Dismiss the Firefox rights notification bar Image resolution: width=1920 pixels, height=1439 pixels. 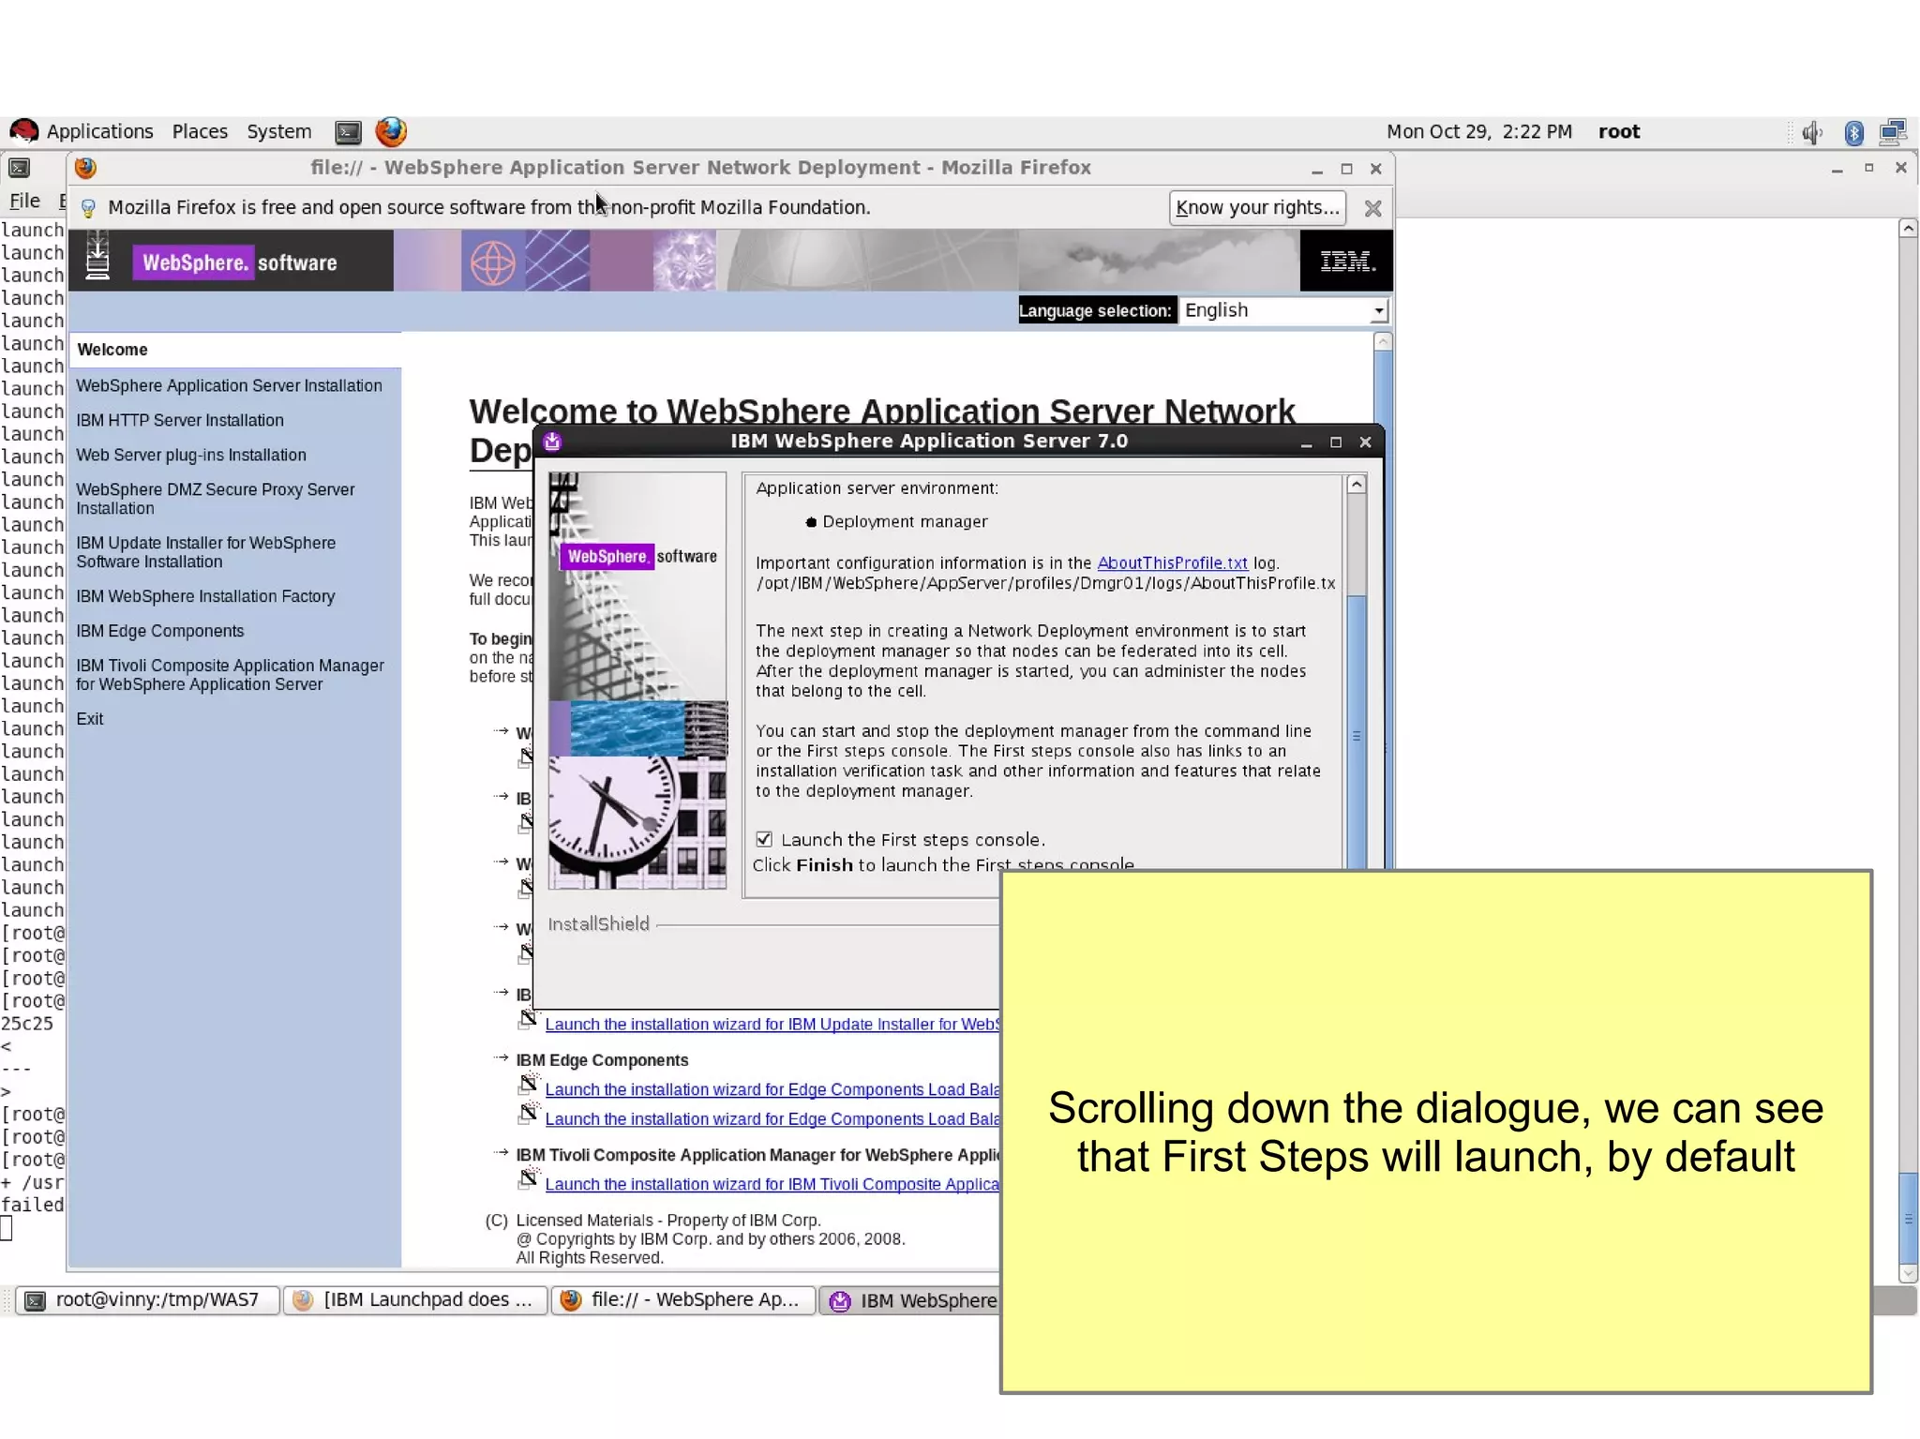tap(1372, 208)
